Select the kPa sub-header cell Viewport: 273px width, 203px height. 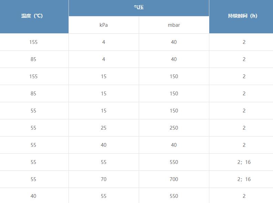pos(104,25)
